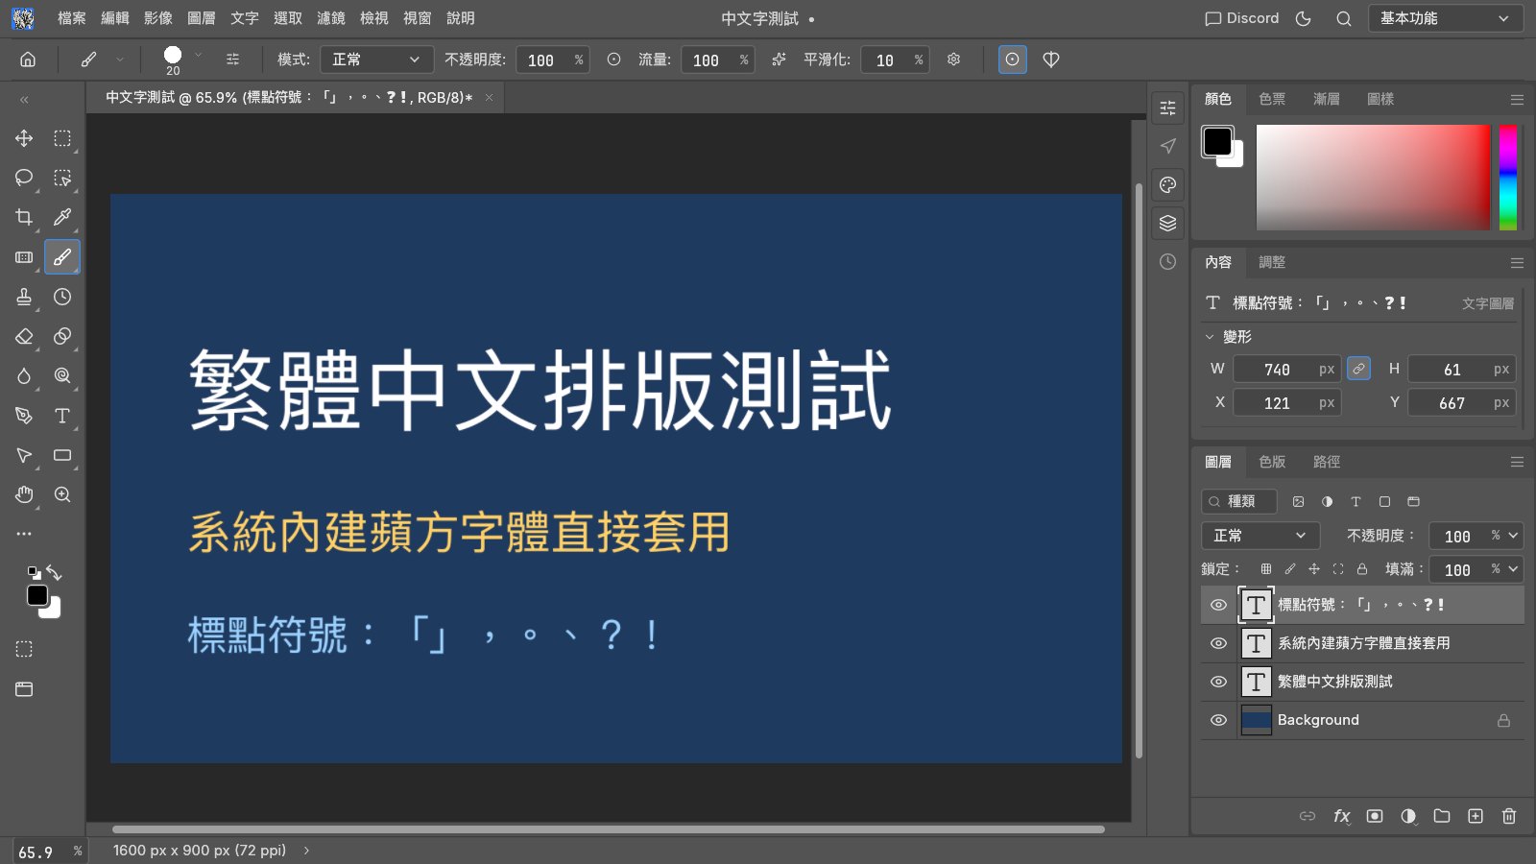The width and height of the screenshot is (1536, 864).
Task: Select the Zoom tool
Action: [x=62, y=494]
